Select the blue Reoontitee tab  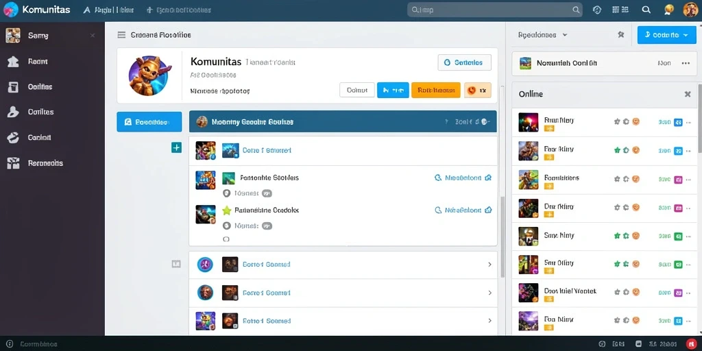[x=149, y=122]
